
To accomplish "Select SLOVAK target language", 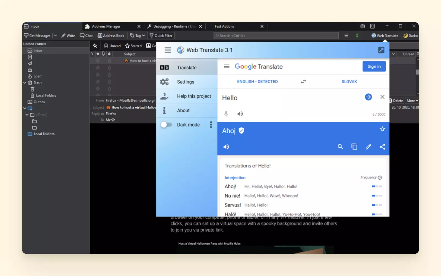I will tap(349, 82).
